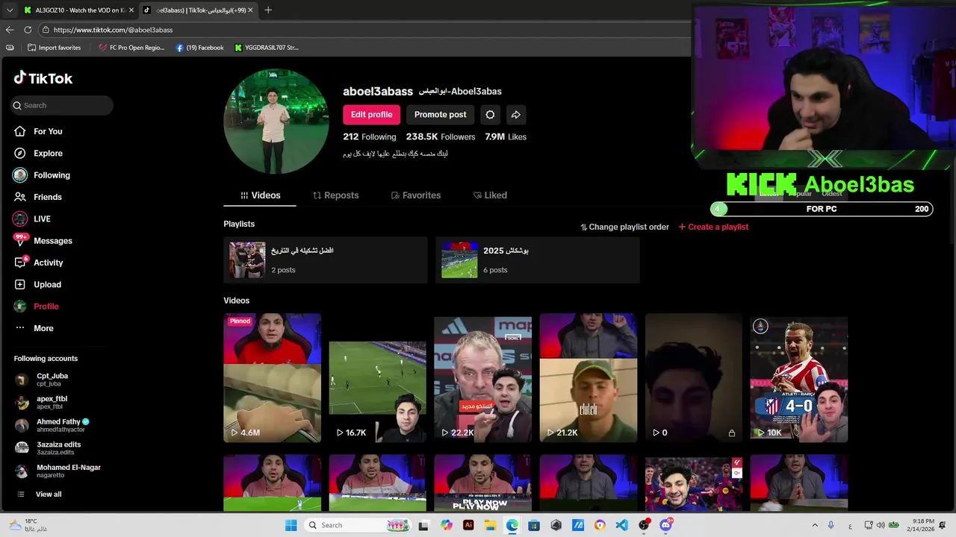Open File Explorer from taskbar
The image size is (956, 537).
point(490,525)
